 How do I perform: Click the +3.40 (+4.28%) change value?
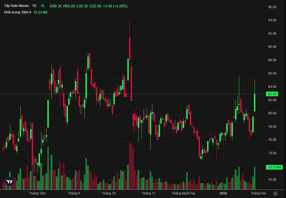(115, 6)
